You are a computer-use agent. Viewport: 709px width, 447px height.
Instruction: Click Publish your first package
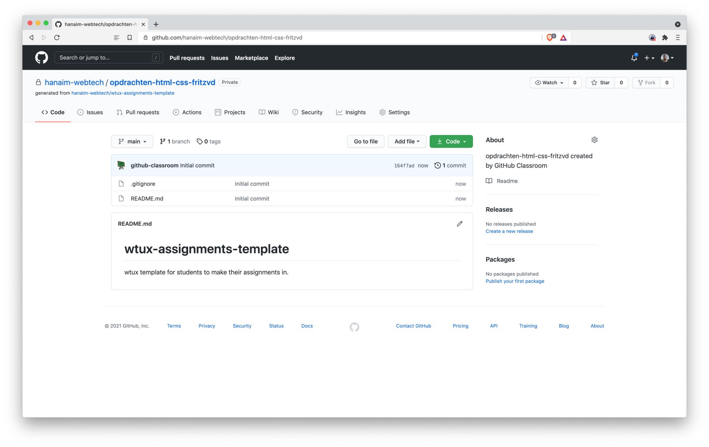pyautogui.click(x=515, y=281)
